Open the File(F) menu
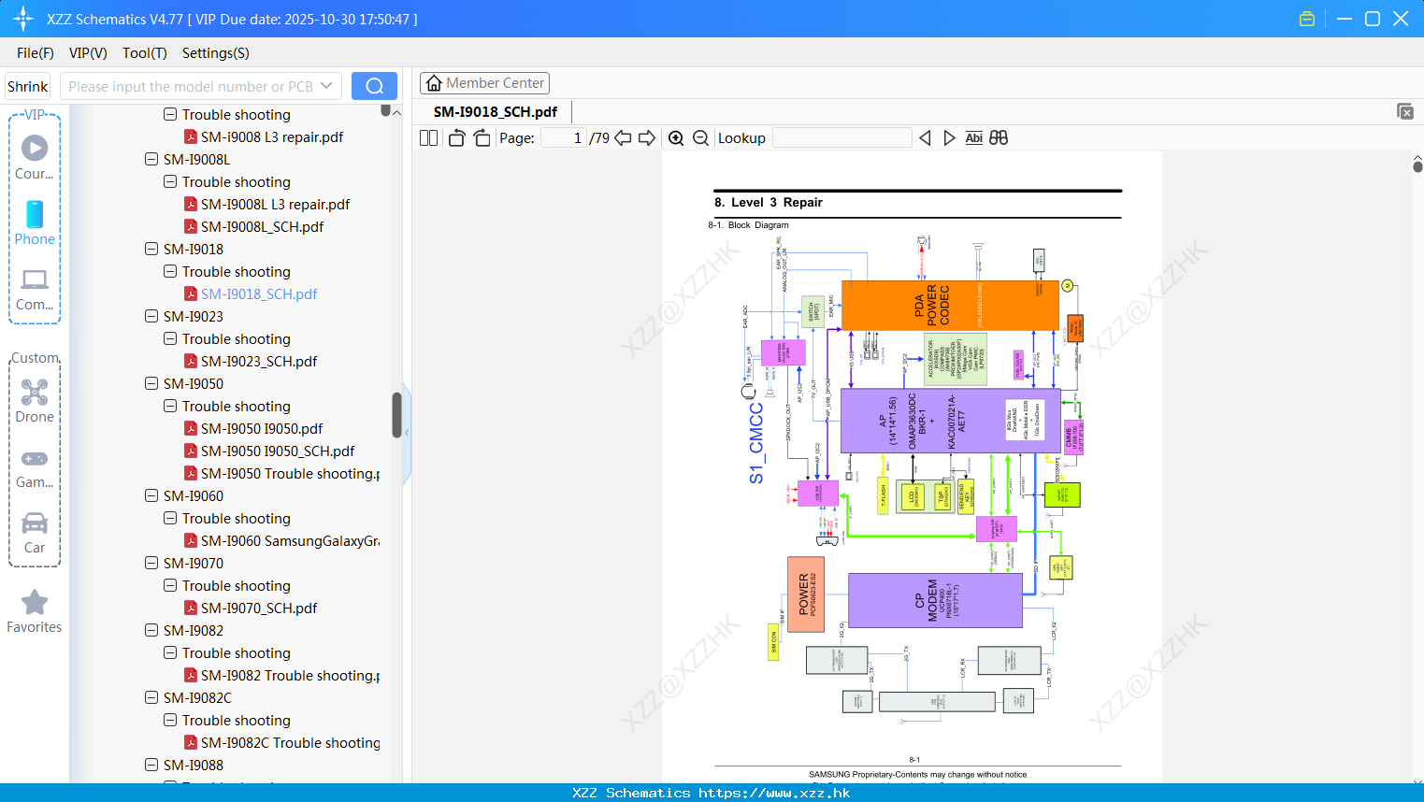This screenshot has width=1424, height=802. (x=36, y=53)
